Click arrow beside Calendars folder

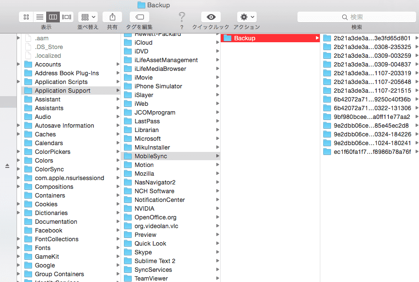(118, 143)
